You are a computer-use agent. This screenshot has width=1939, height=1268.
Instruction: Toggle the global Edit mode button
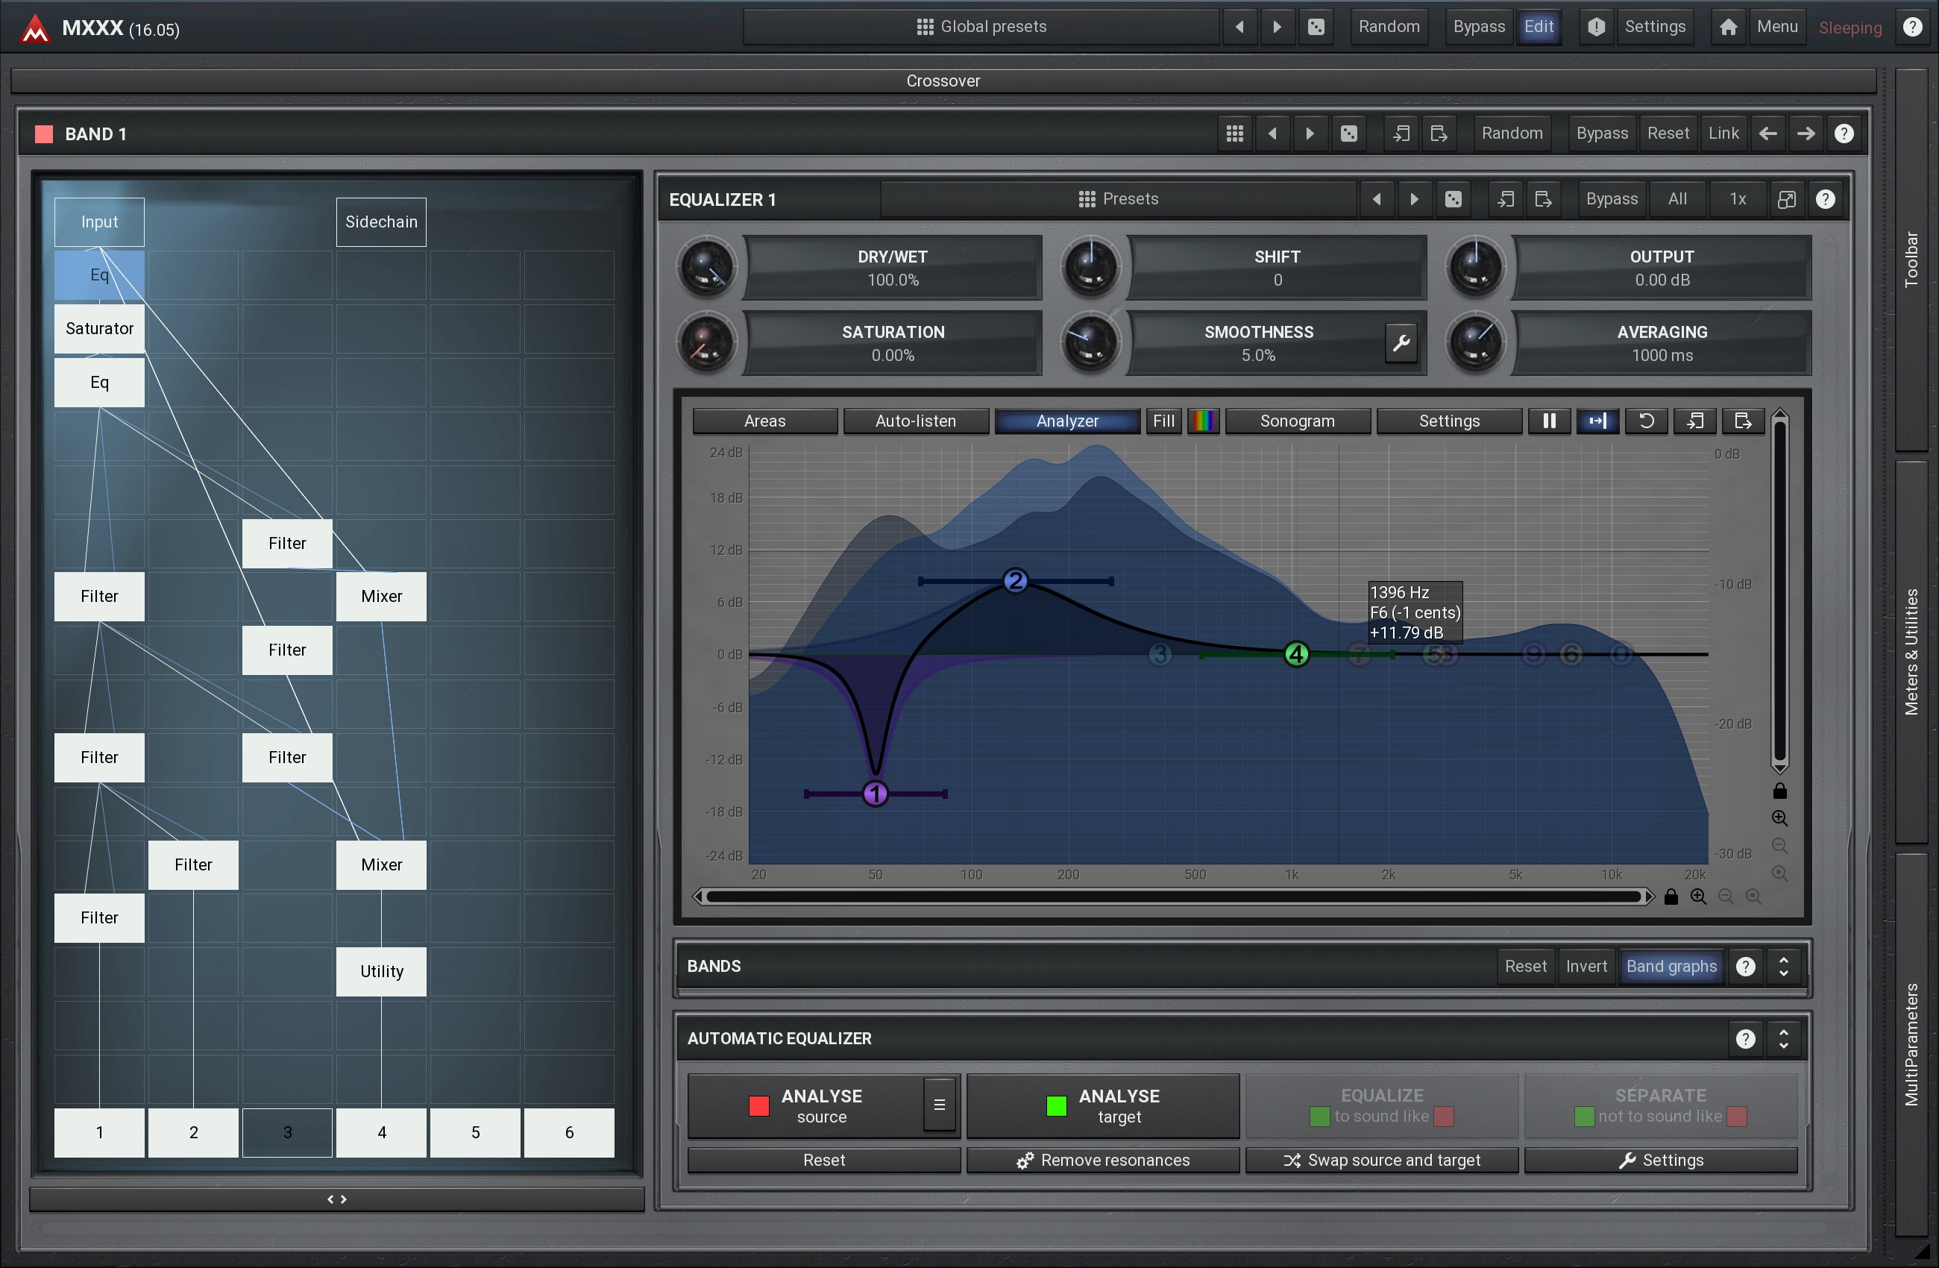coord(1539,27)
